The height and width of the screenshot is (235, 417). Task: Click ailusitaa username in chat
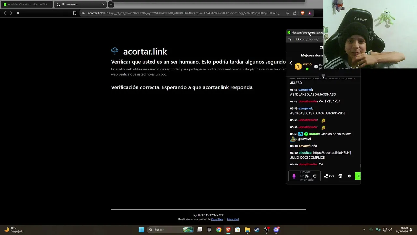(x=305, y=153)
